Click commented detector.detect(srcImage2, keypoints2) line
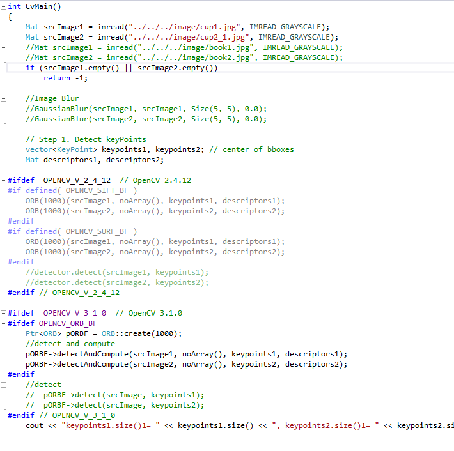This screenshot has width=454, height=451. tap(117, 282)
